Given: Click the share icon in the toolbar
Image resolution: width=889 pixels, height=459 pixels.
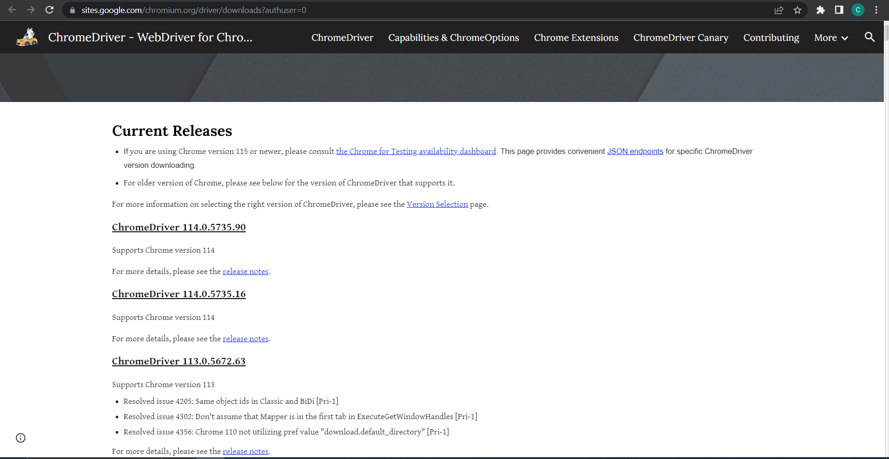Looking at the screenshot, I should pos(779,10).
